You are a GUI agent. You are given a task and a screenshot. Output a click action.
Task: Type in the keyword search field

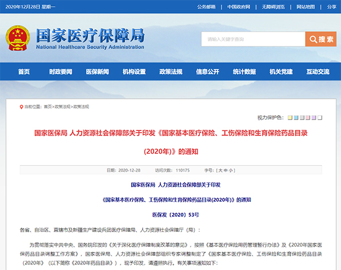pos(252,39)
